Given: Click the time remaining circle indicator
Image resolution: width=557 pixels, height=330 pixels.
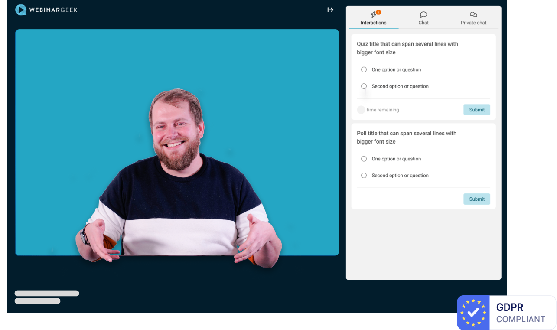Looking at the screenshot, I should [x=361, y=110].
